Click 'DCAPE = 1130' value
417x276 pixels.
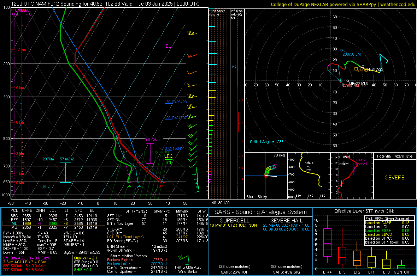click(16, 249)
